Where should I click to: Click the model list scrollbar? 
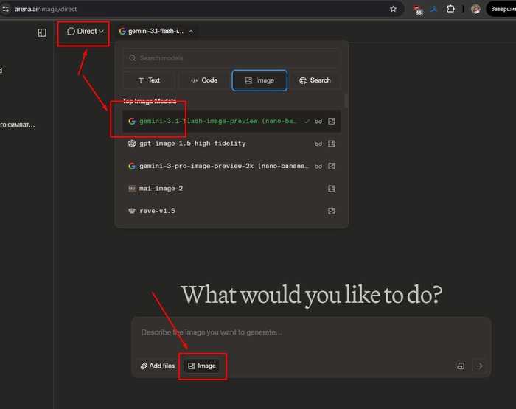[346, 101]
